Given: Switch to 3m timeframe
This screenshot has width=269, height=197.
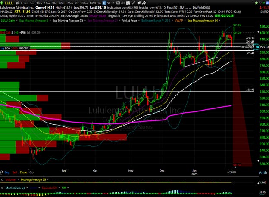Looking at the screenshot, I should tap(26, 3).
